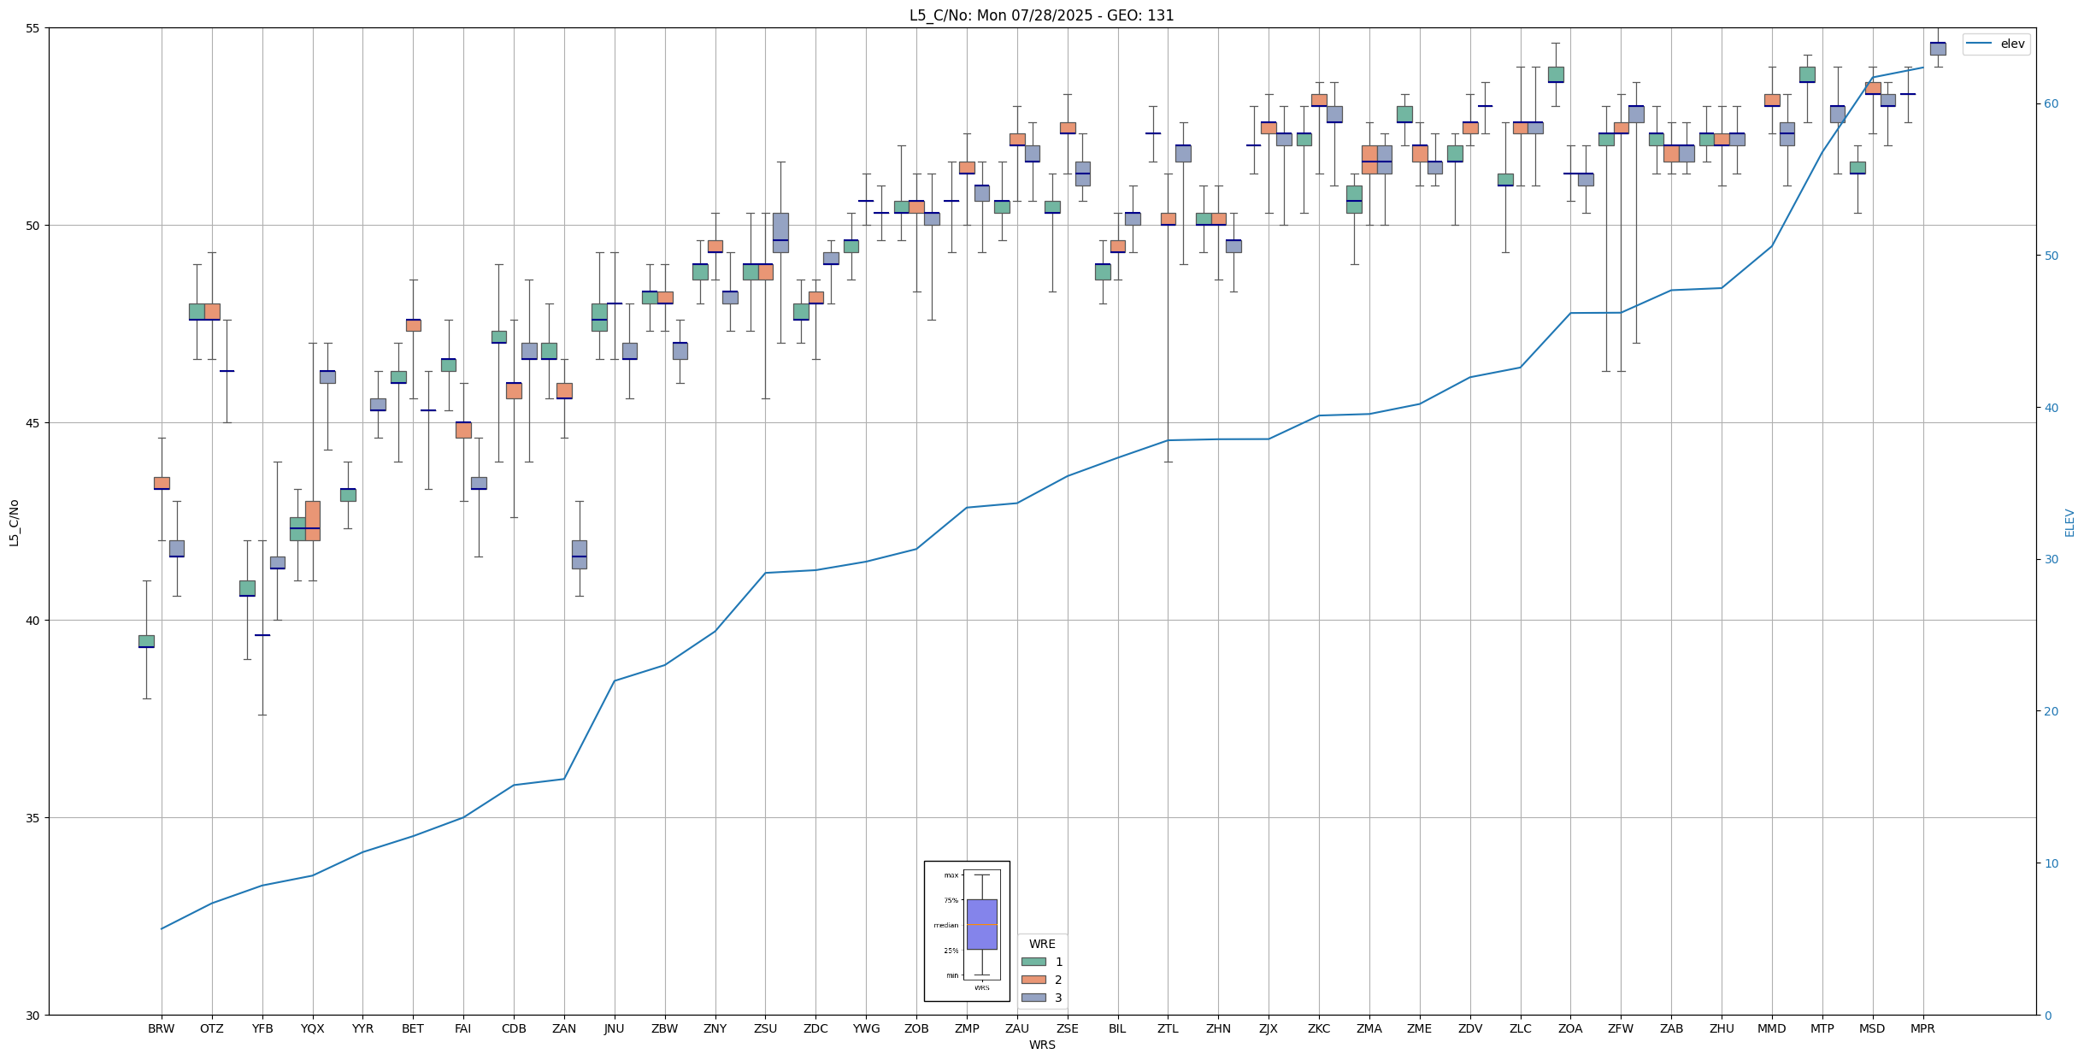Viewport: 2084px width, 1060px height.
Task: Click the MPR station tick label
Action: coord(1922,1028)
